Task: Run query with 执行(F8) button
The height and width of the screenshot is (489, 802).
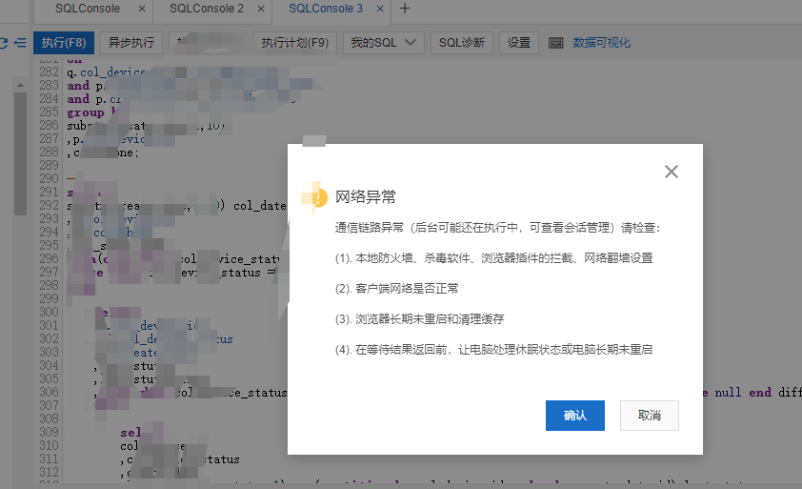Action: 64,43
